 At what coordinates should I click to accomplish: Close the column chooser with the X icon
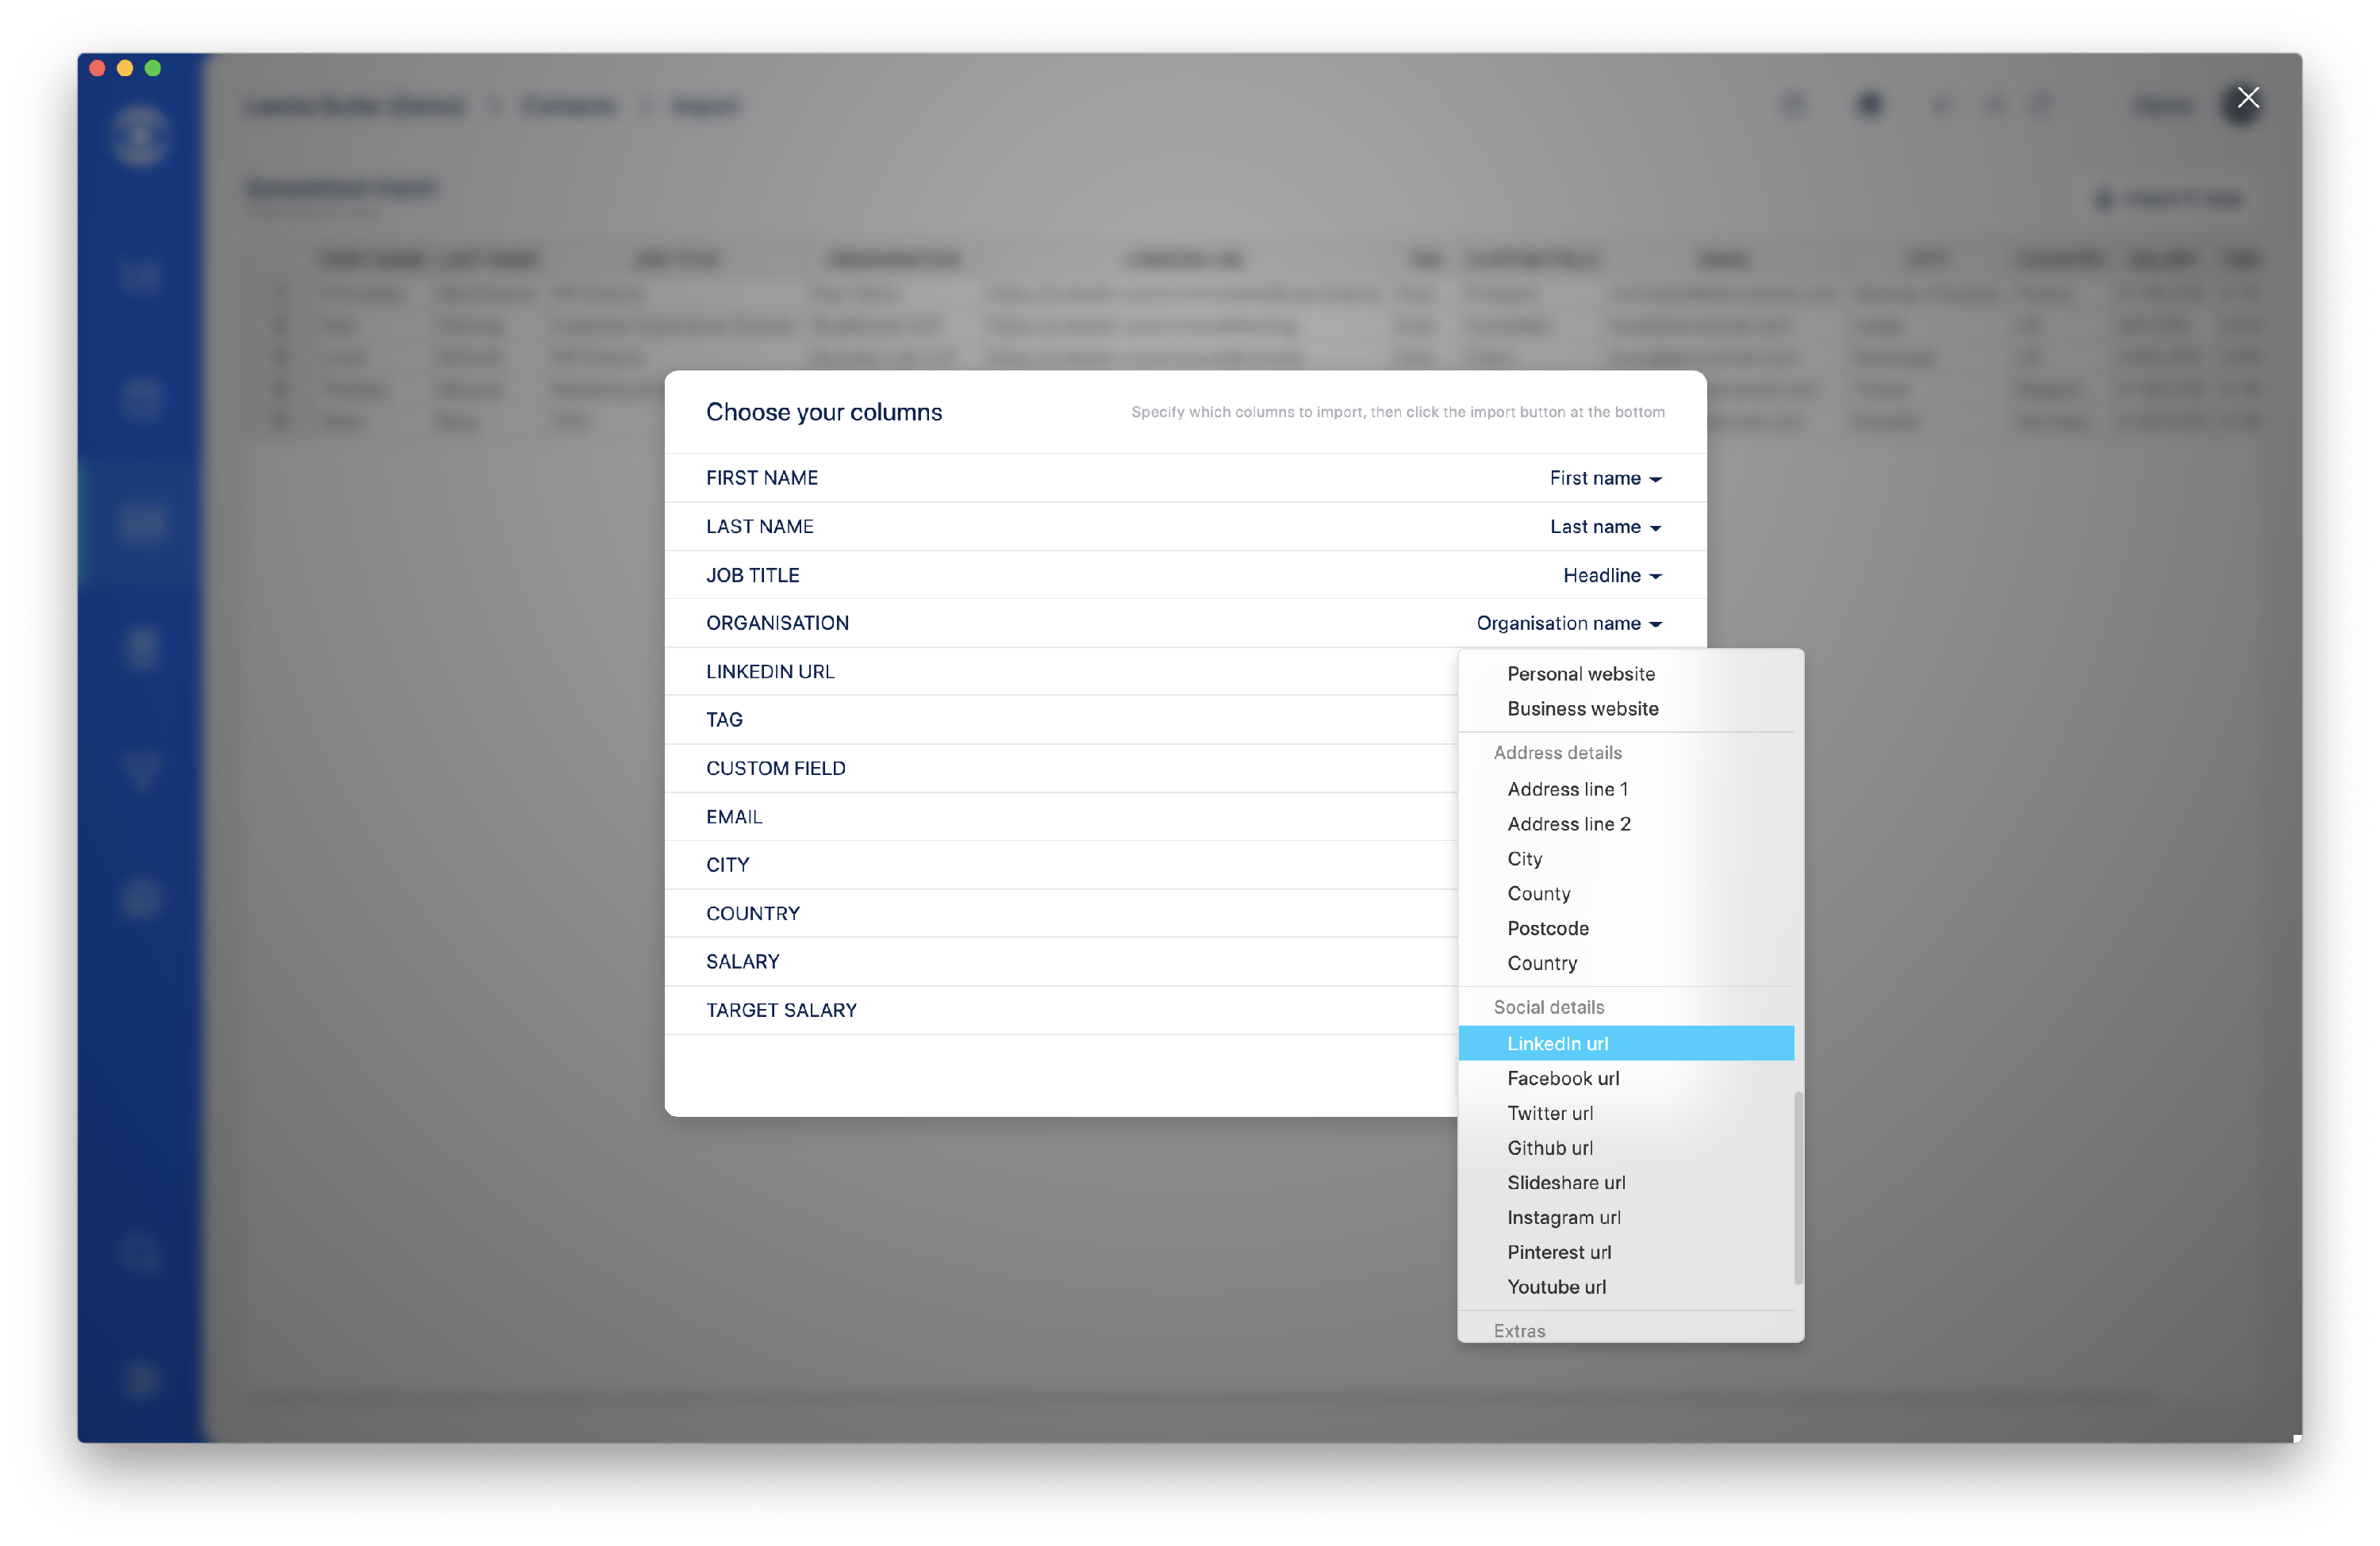(x=2248, y=97)
